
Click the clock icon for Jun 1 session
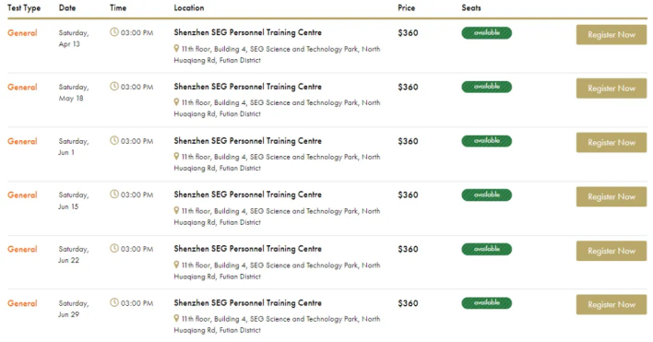point(114,140)
